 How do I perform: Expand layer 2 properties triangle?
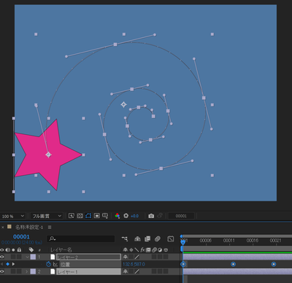[27, 271]
